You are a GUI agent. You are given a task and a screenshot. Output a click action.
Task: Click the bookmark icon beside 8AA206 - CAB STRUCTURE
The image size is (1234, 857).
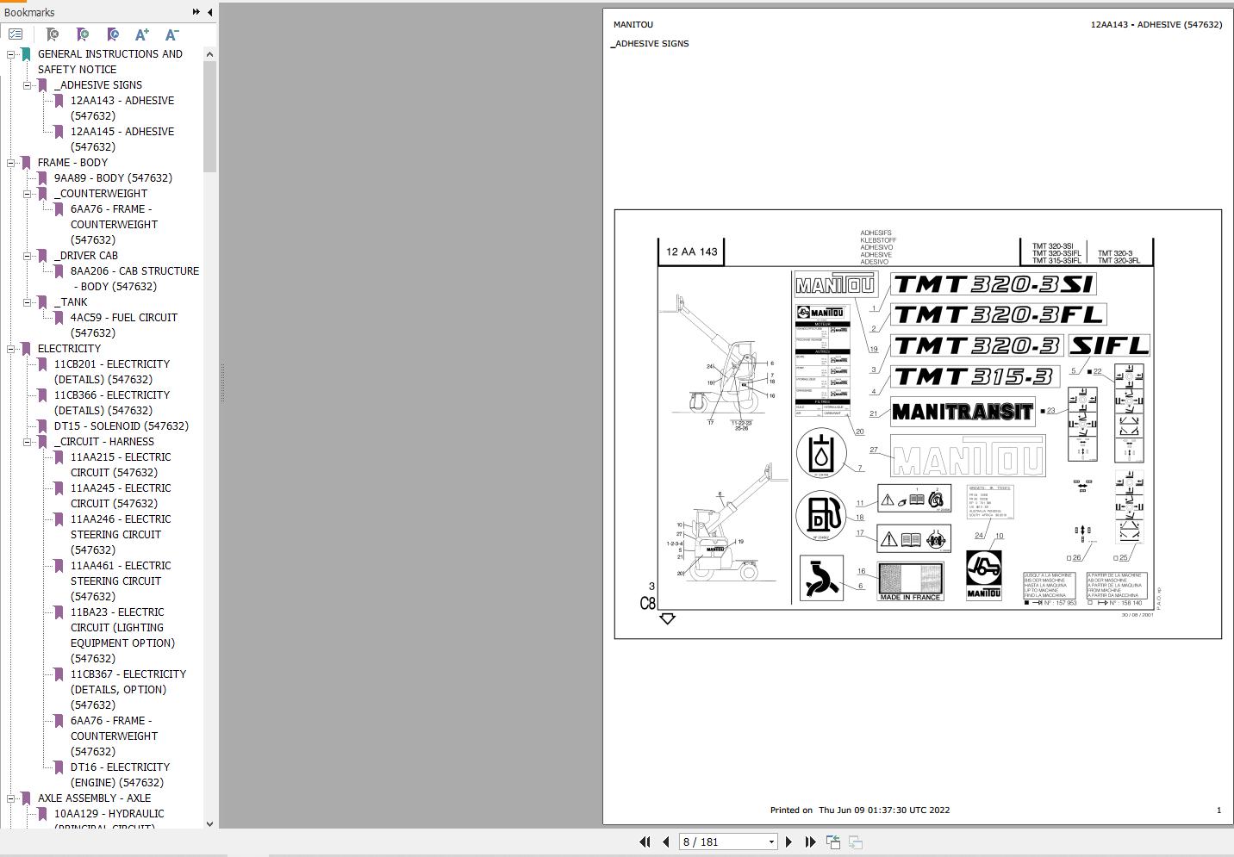[59, 271]
